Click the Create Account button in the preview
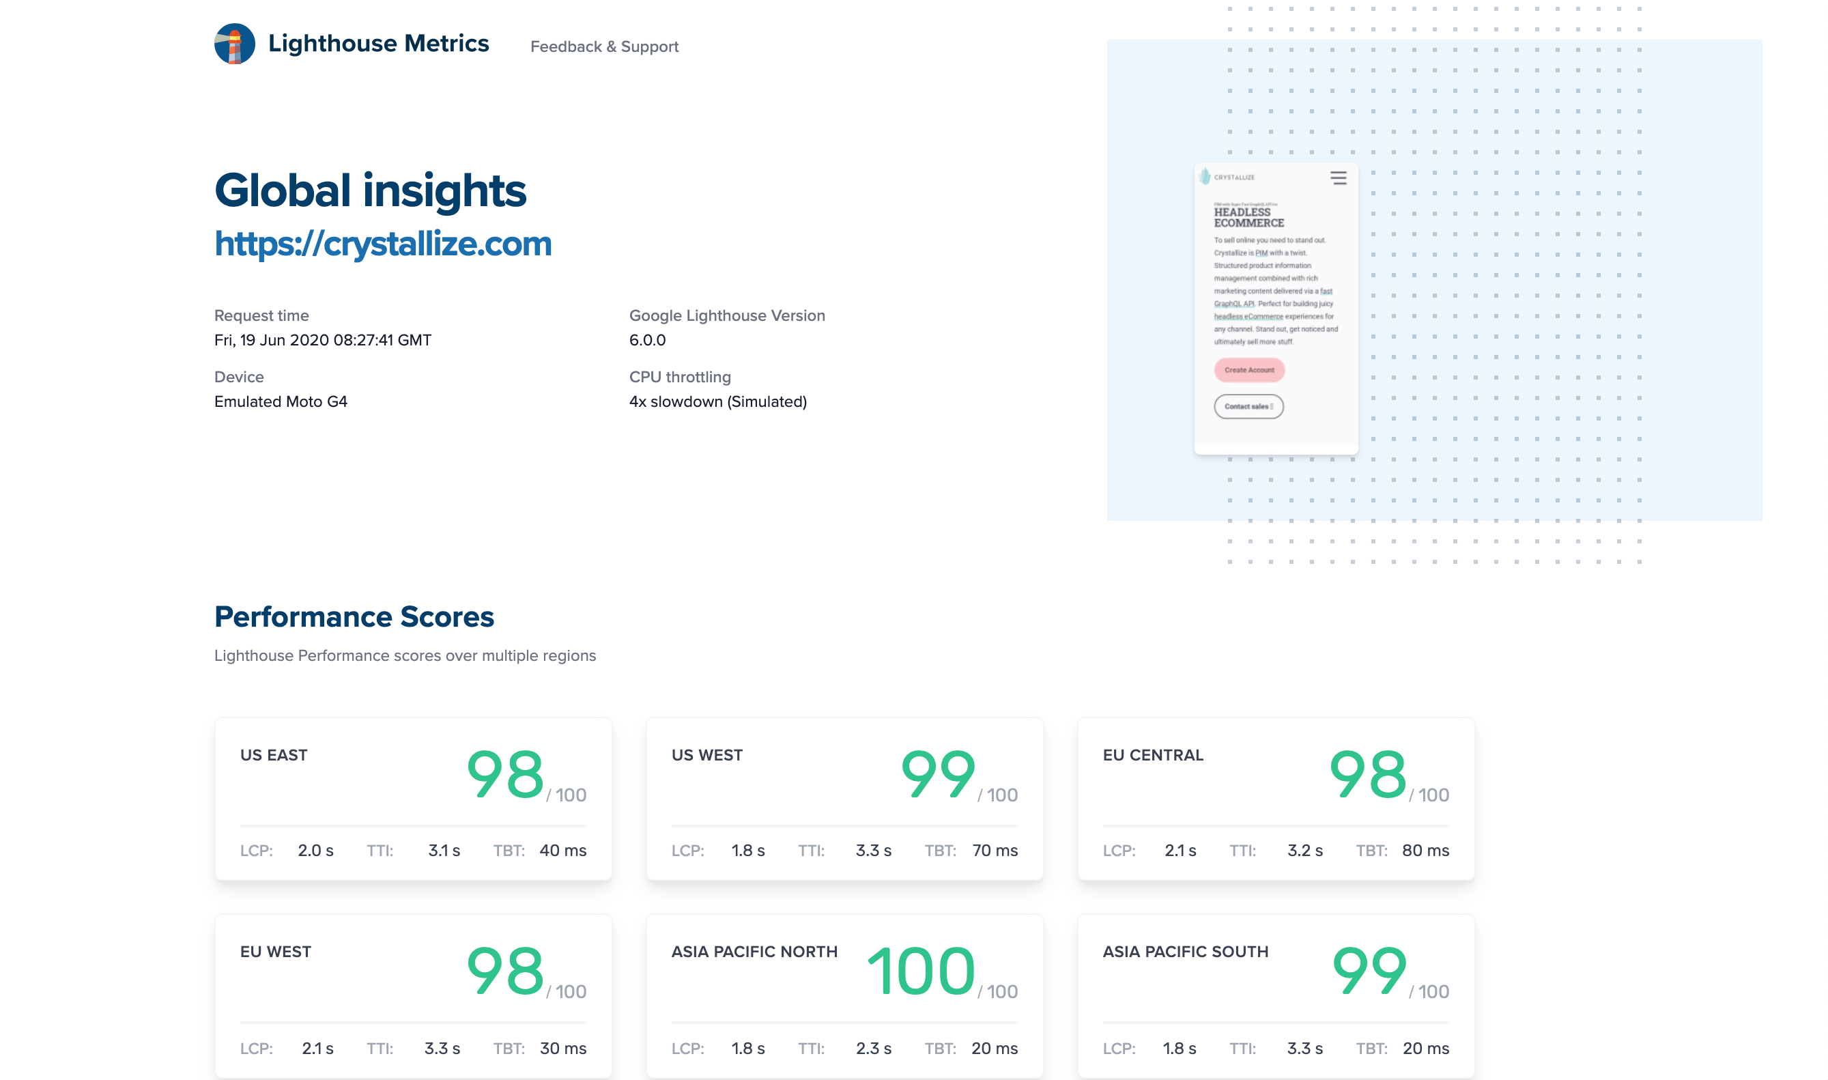Viewport: 1828px width, 1080px height. pyautogui.click(x=1248, y=370)
